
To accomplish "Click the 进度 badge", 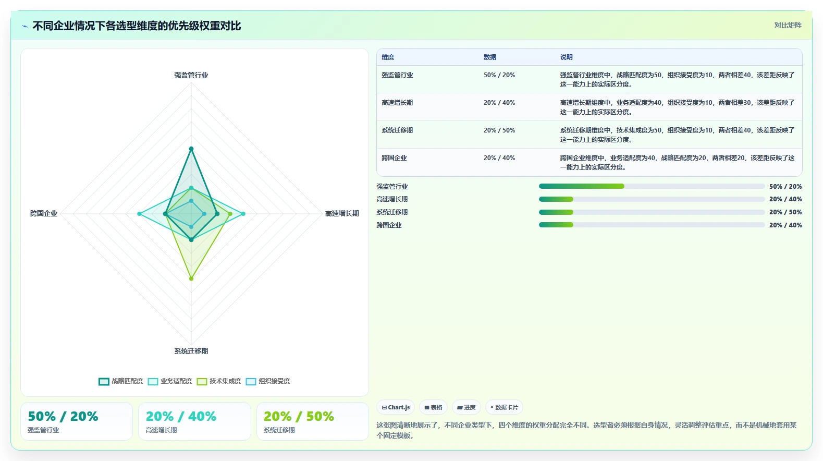I will (466, 407).
